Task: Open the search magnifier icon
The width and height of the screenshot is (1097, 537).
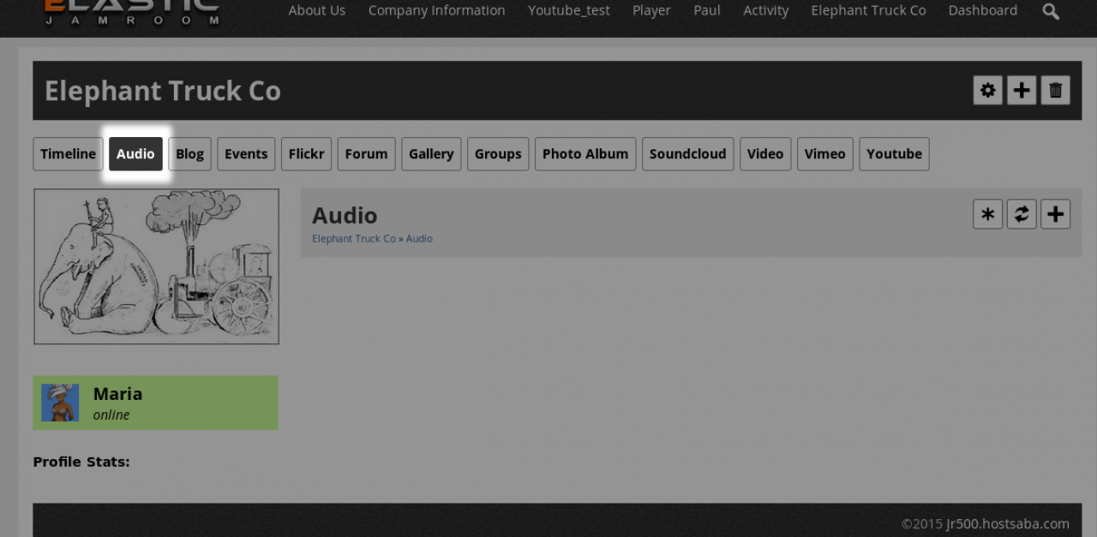Action: click(x=1051, y=11)
